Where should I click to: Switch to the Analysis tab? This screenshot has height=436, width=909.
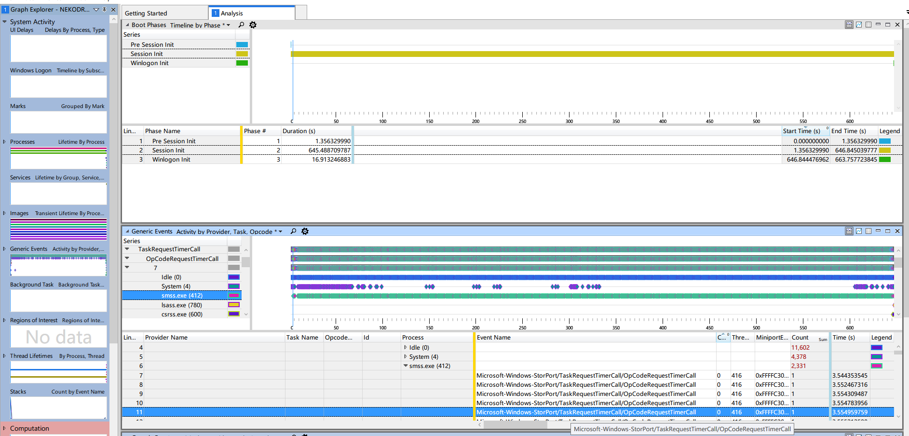click(252, 13)
